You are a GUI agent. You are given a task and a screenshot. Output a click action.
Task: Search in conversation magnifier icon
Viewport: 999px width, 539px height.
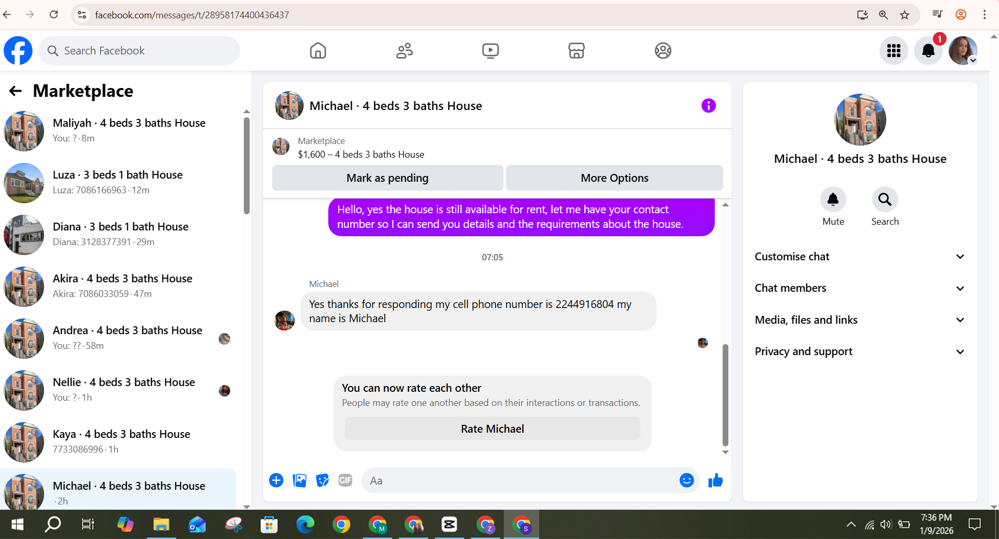pos(885,200)
